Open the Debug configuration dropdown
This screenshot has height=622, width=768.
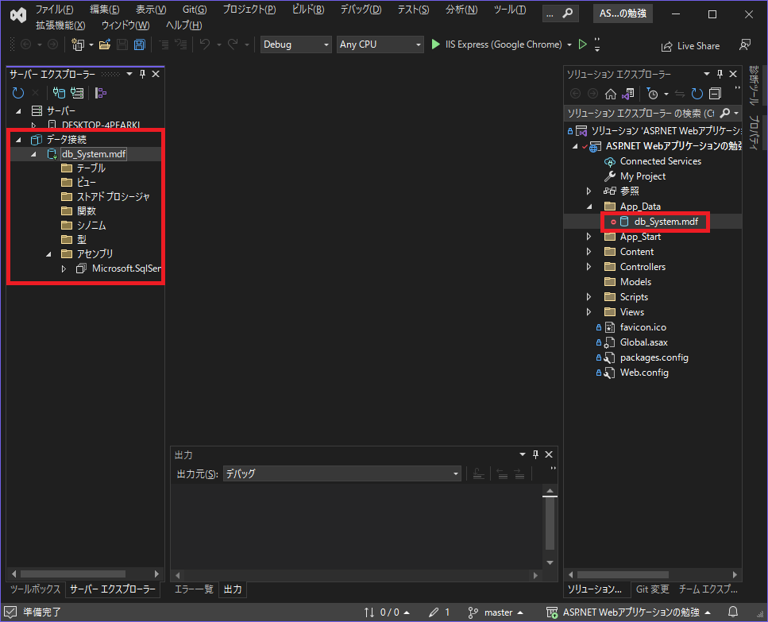pyautogui.click(x=295, y=44)
